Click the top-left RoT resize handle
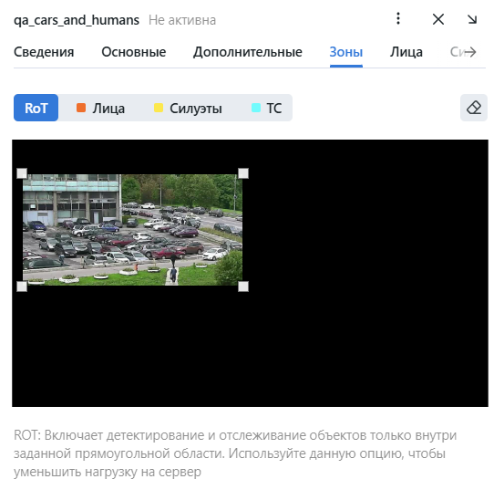Viewport: 504px width, 500px height. point(22,173)
